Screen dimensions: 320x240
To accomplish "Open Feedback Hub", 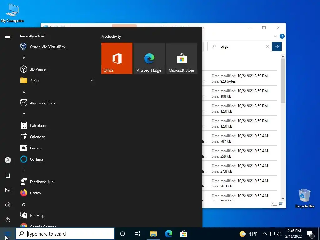I will pos(37,182).
